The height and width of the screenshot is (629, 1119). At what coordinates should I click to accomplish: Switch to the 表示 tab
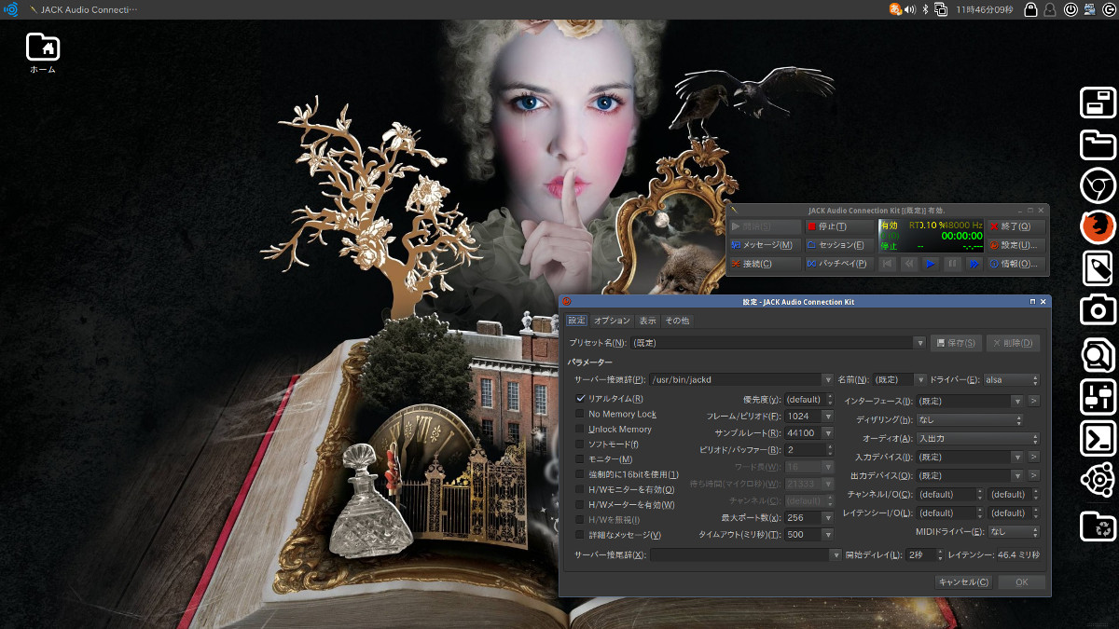pyautogui.click(x=648, y=321)
